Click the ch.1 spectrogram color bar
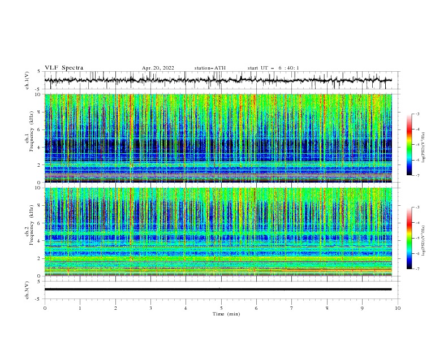Image resolution: width=448 pixels, height=346 pixels. tap(409, 144)
